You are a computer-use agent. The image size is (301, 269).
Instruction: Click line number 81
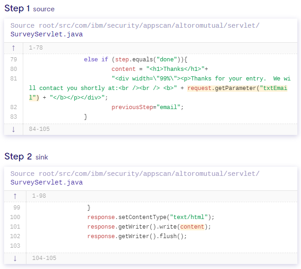(14, 79)
